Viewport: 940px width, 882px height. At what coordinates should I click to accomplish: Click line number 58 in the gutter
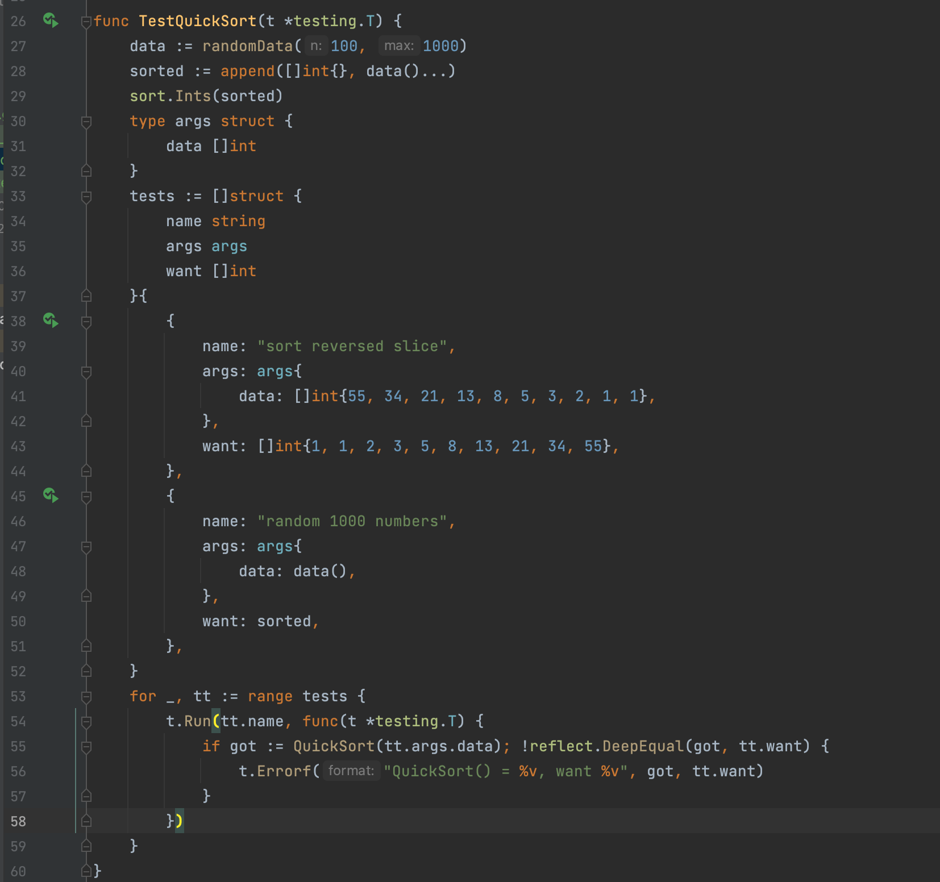coord(18,821)
